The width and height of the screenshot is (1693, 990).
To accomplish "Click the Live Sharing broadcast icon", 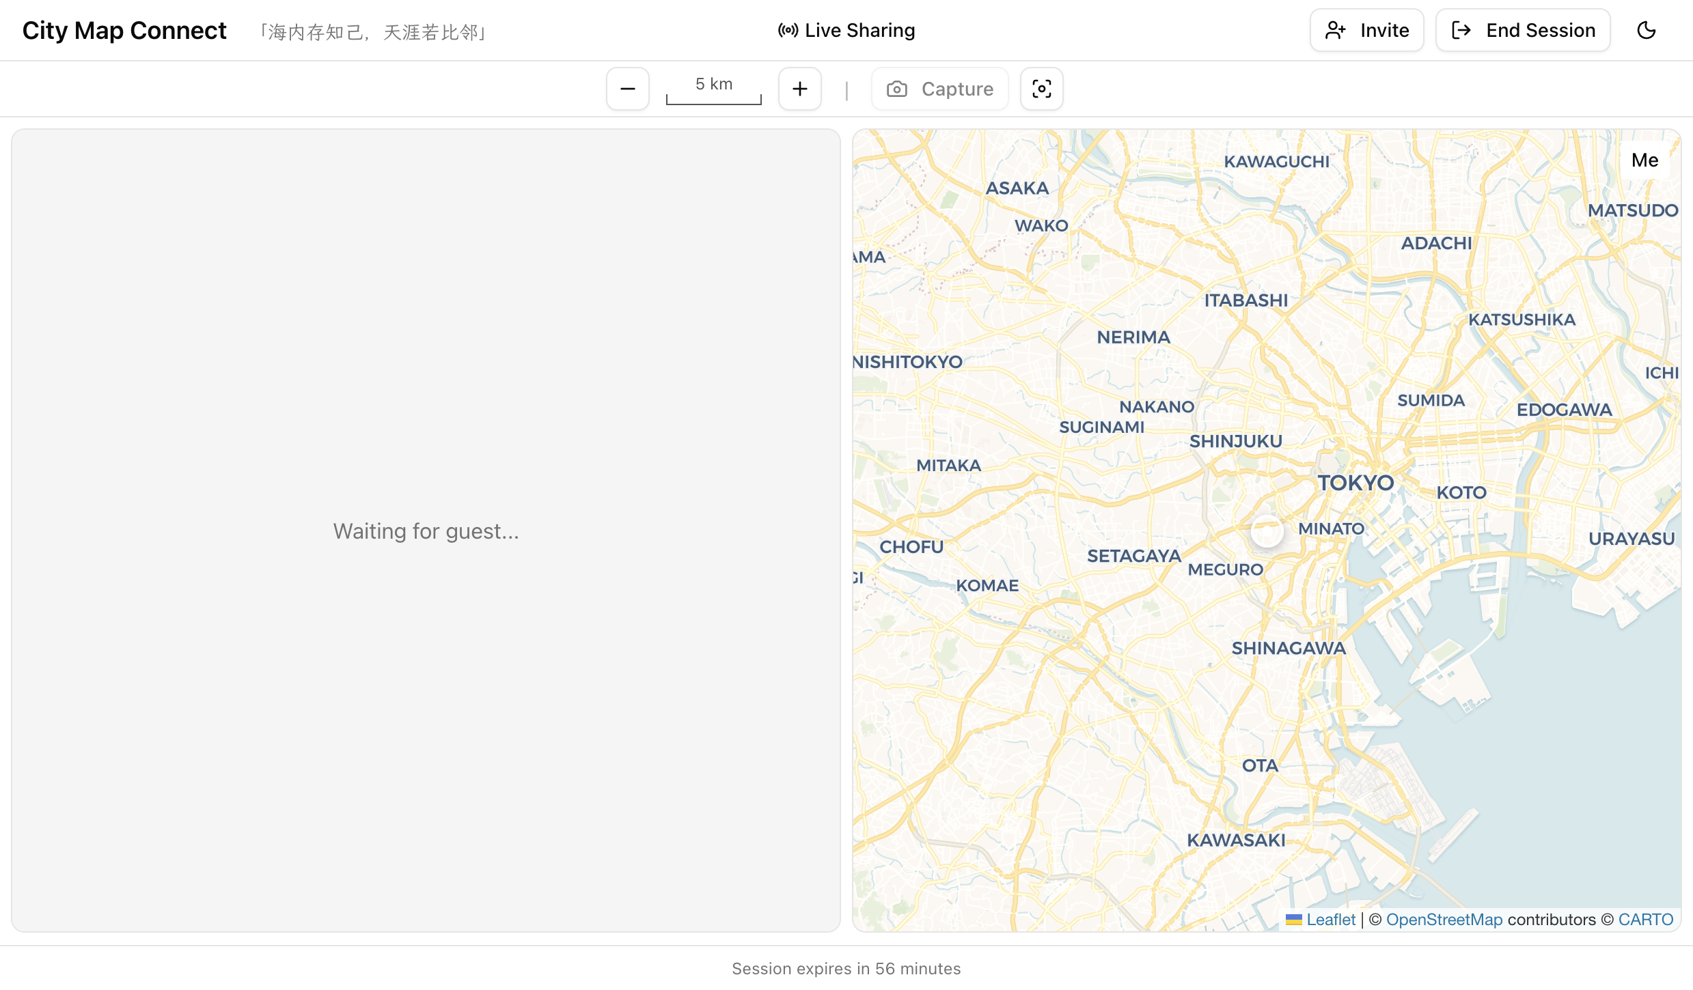I will [788, 30].
